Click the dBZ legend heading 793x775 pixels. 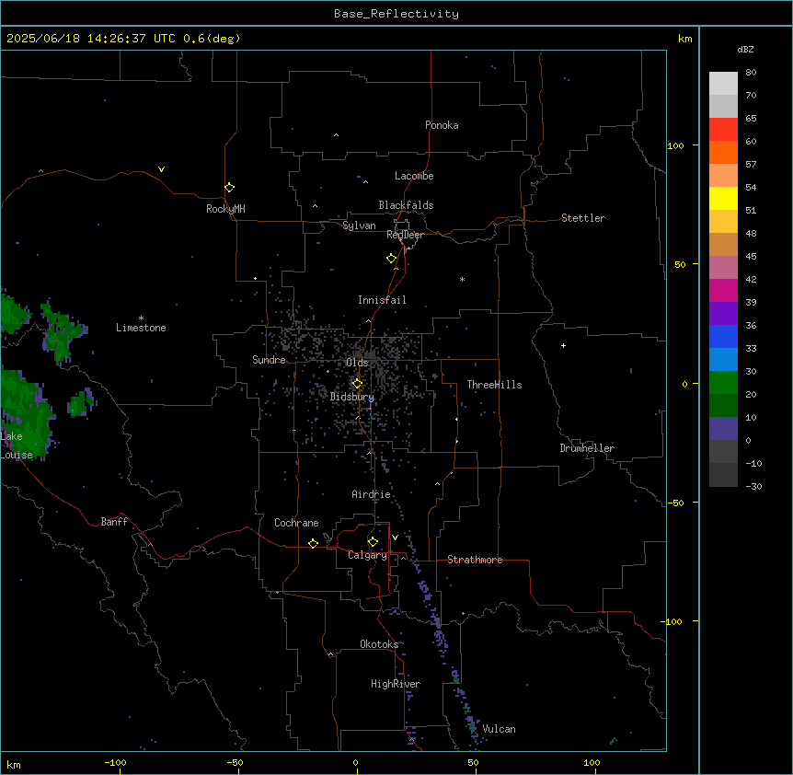pyautogui.click(x=745, y=49)
